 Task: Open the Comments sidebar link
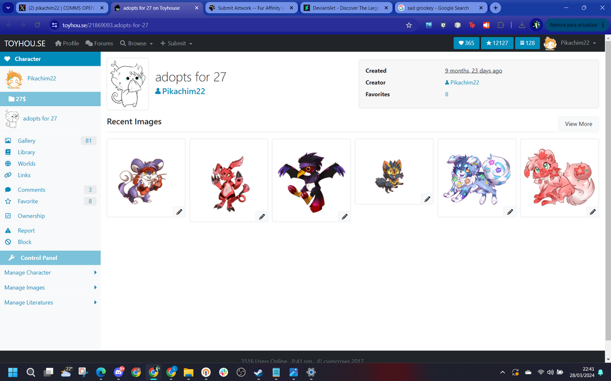coord(32,190)
